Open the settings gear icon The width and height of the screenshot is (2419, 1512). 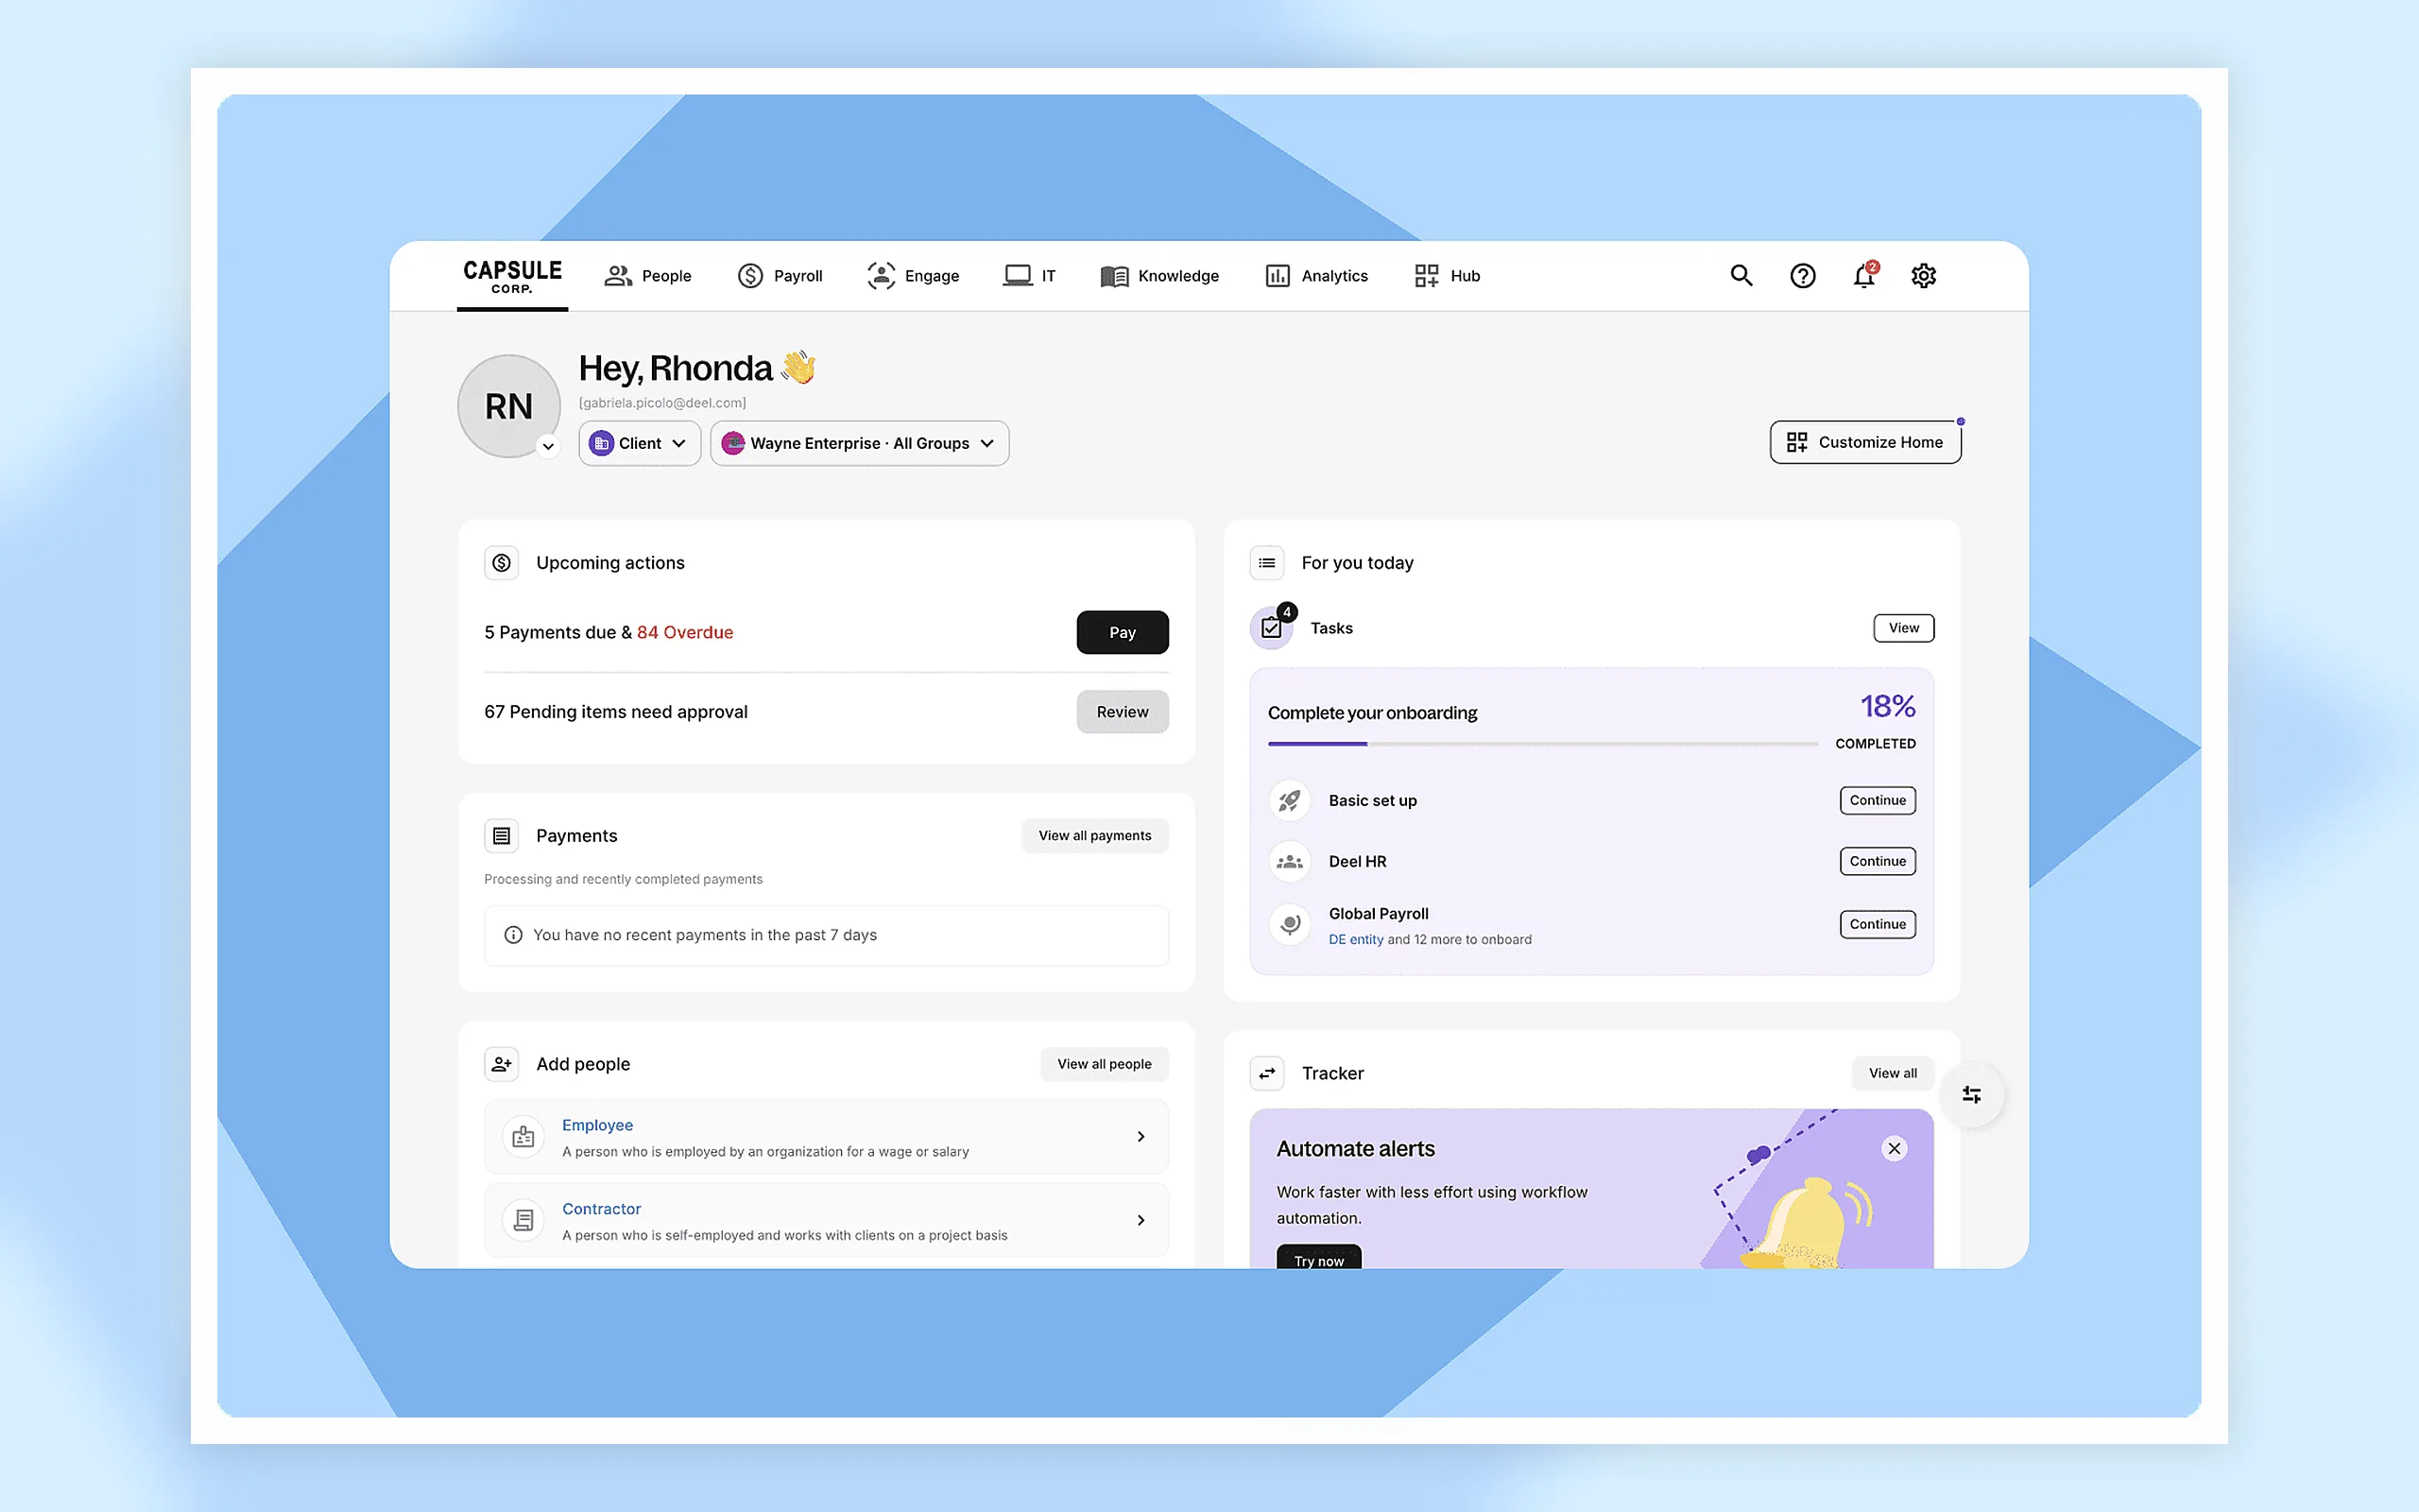[x=1924, y=275]
